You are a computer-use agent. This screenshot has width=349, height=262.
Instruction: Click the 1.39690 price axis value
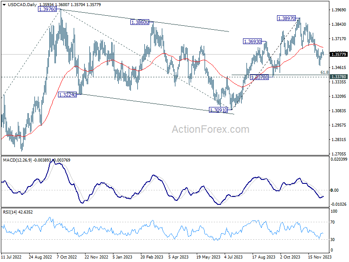(x=339, y=10)
